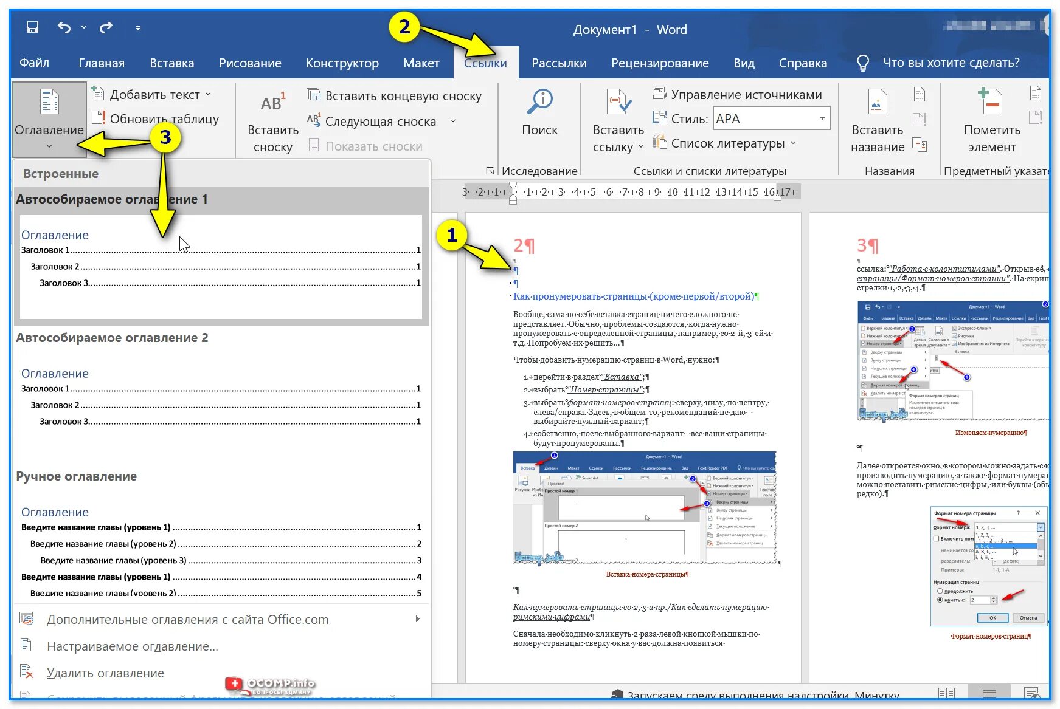Click Пометить элемент index icon
The image size is (1060, 709).
(x=992, y=122)
